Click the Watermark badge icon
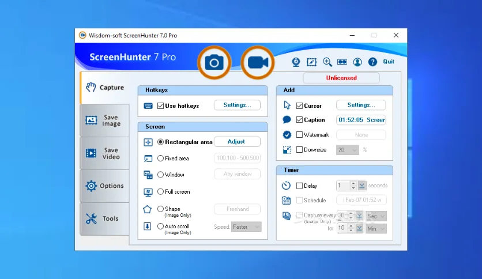The width and height of the screenshot is (482, 279). click(287, 134)
